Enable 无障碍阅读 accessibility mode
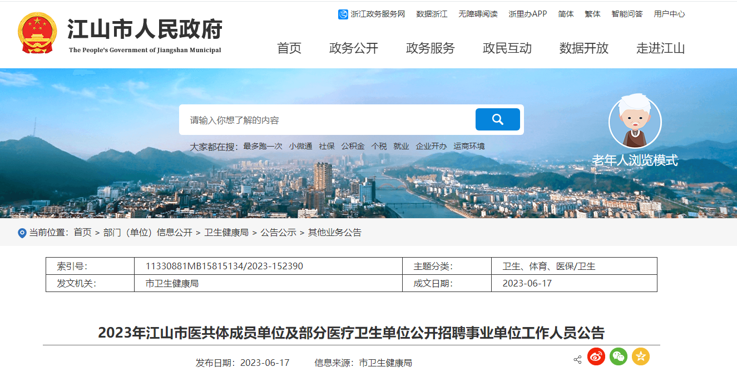The height and width of the screenshot is (382, 737). coord(478,14)
